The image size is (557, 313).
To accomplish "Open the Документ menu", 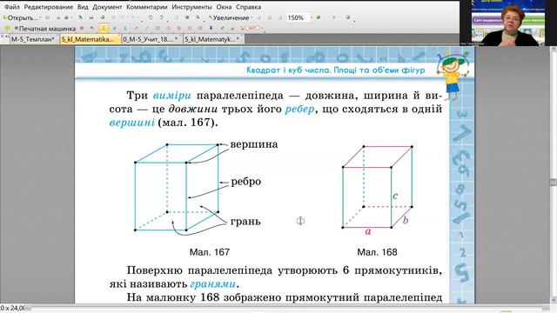I will [x=107, y=7].
